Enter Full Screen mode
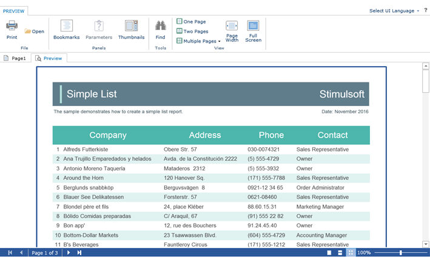The height and width of the screenshot is (257, 430). [253, 31]
